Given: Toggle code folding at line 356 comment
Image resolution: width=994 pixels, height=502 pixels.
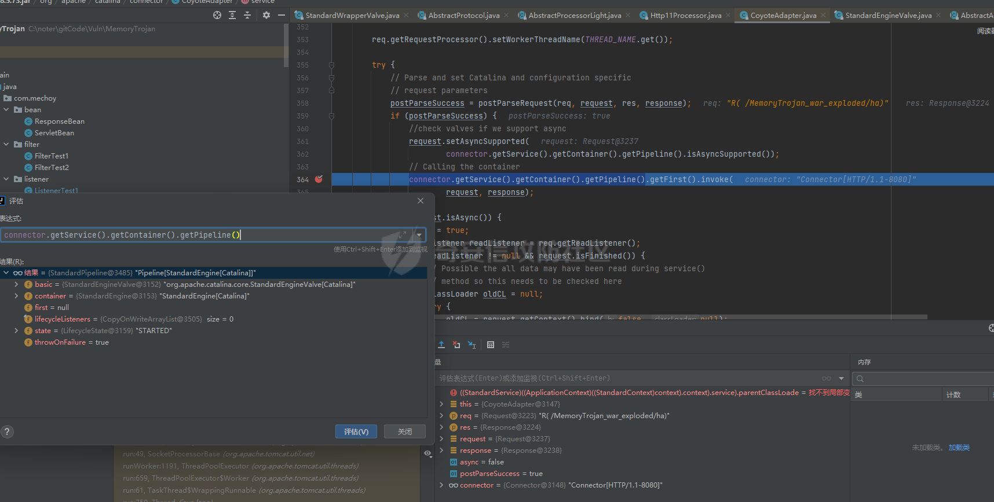Looking at the screenshot, I should click(331, 77).
